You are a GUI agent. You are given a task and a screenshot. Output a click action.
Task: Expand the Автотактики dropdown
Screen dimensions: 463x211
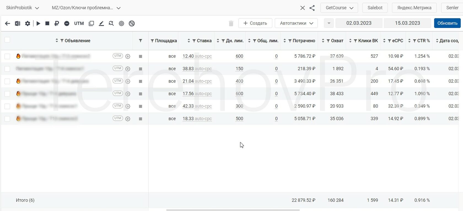click(x=296, y=23)
